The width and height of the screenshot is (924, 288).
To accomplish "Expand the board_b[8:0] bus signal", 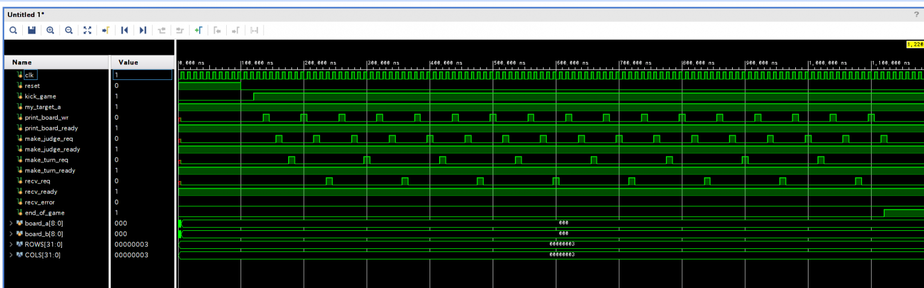I will point(12,234).
